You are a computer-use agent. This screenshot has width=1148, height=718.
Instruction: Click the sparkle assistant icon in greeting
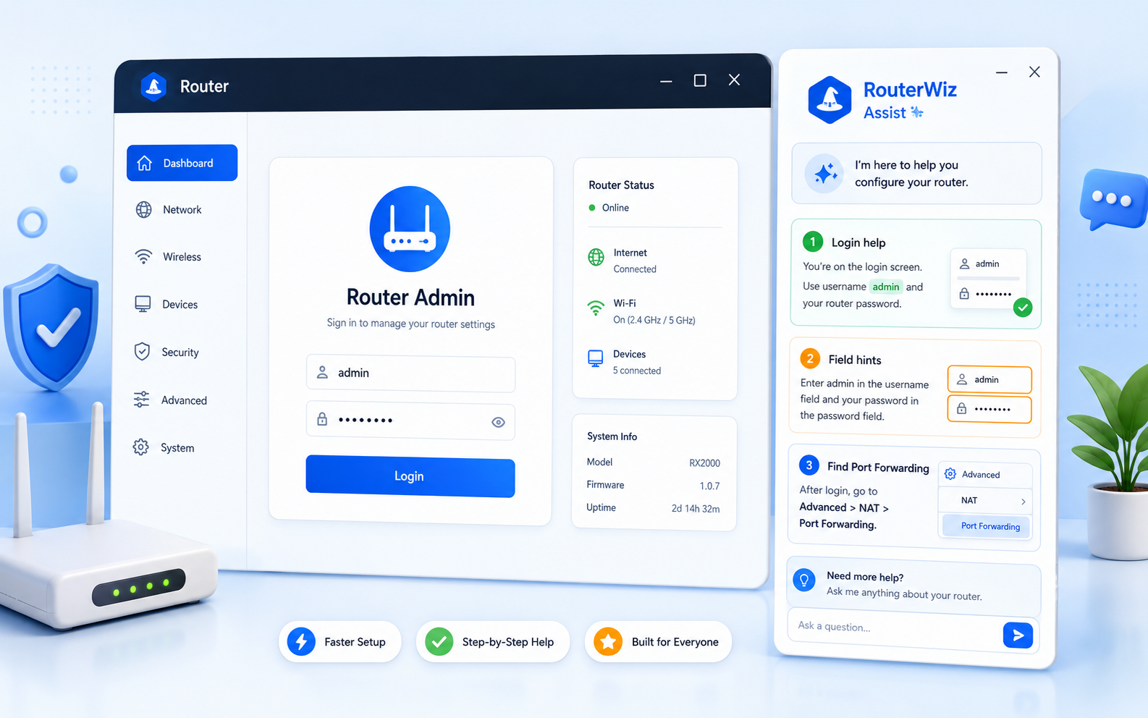click(x=824, y=174)
